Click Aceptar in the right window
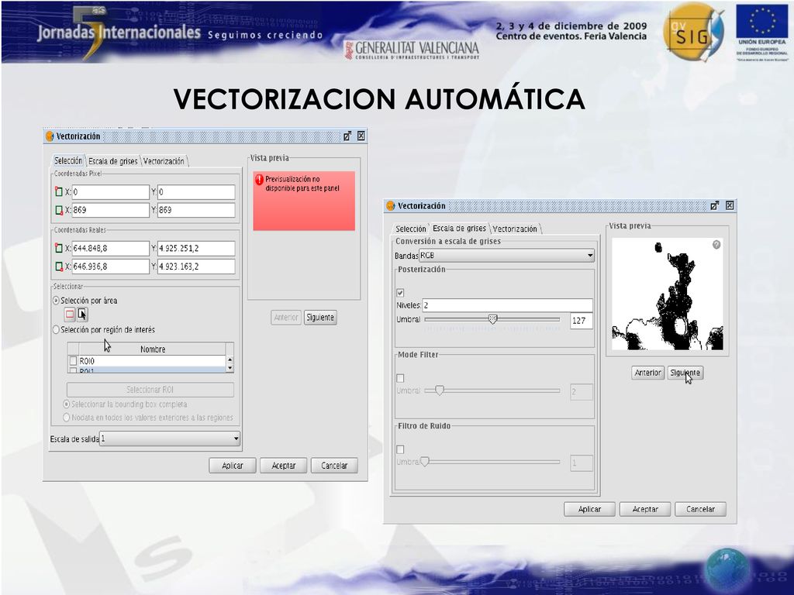The height and width of the screenshot is (595, 794). [645, 509]
